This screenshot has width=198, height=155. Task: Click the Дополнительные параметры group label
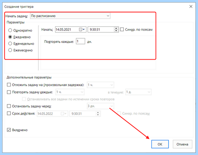29,77
